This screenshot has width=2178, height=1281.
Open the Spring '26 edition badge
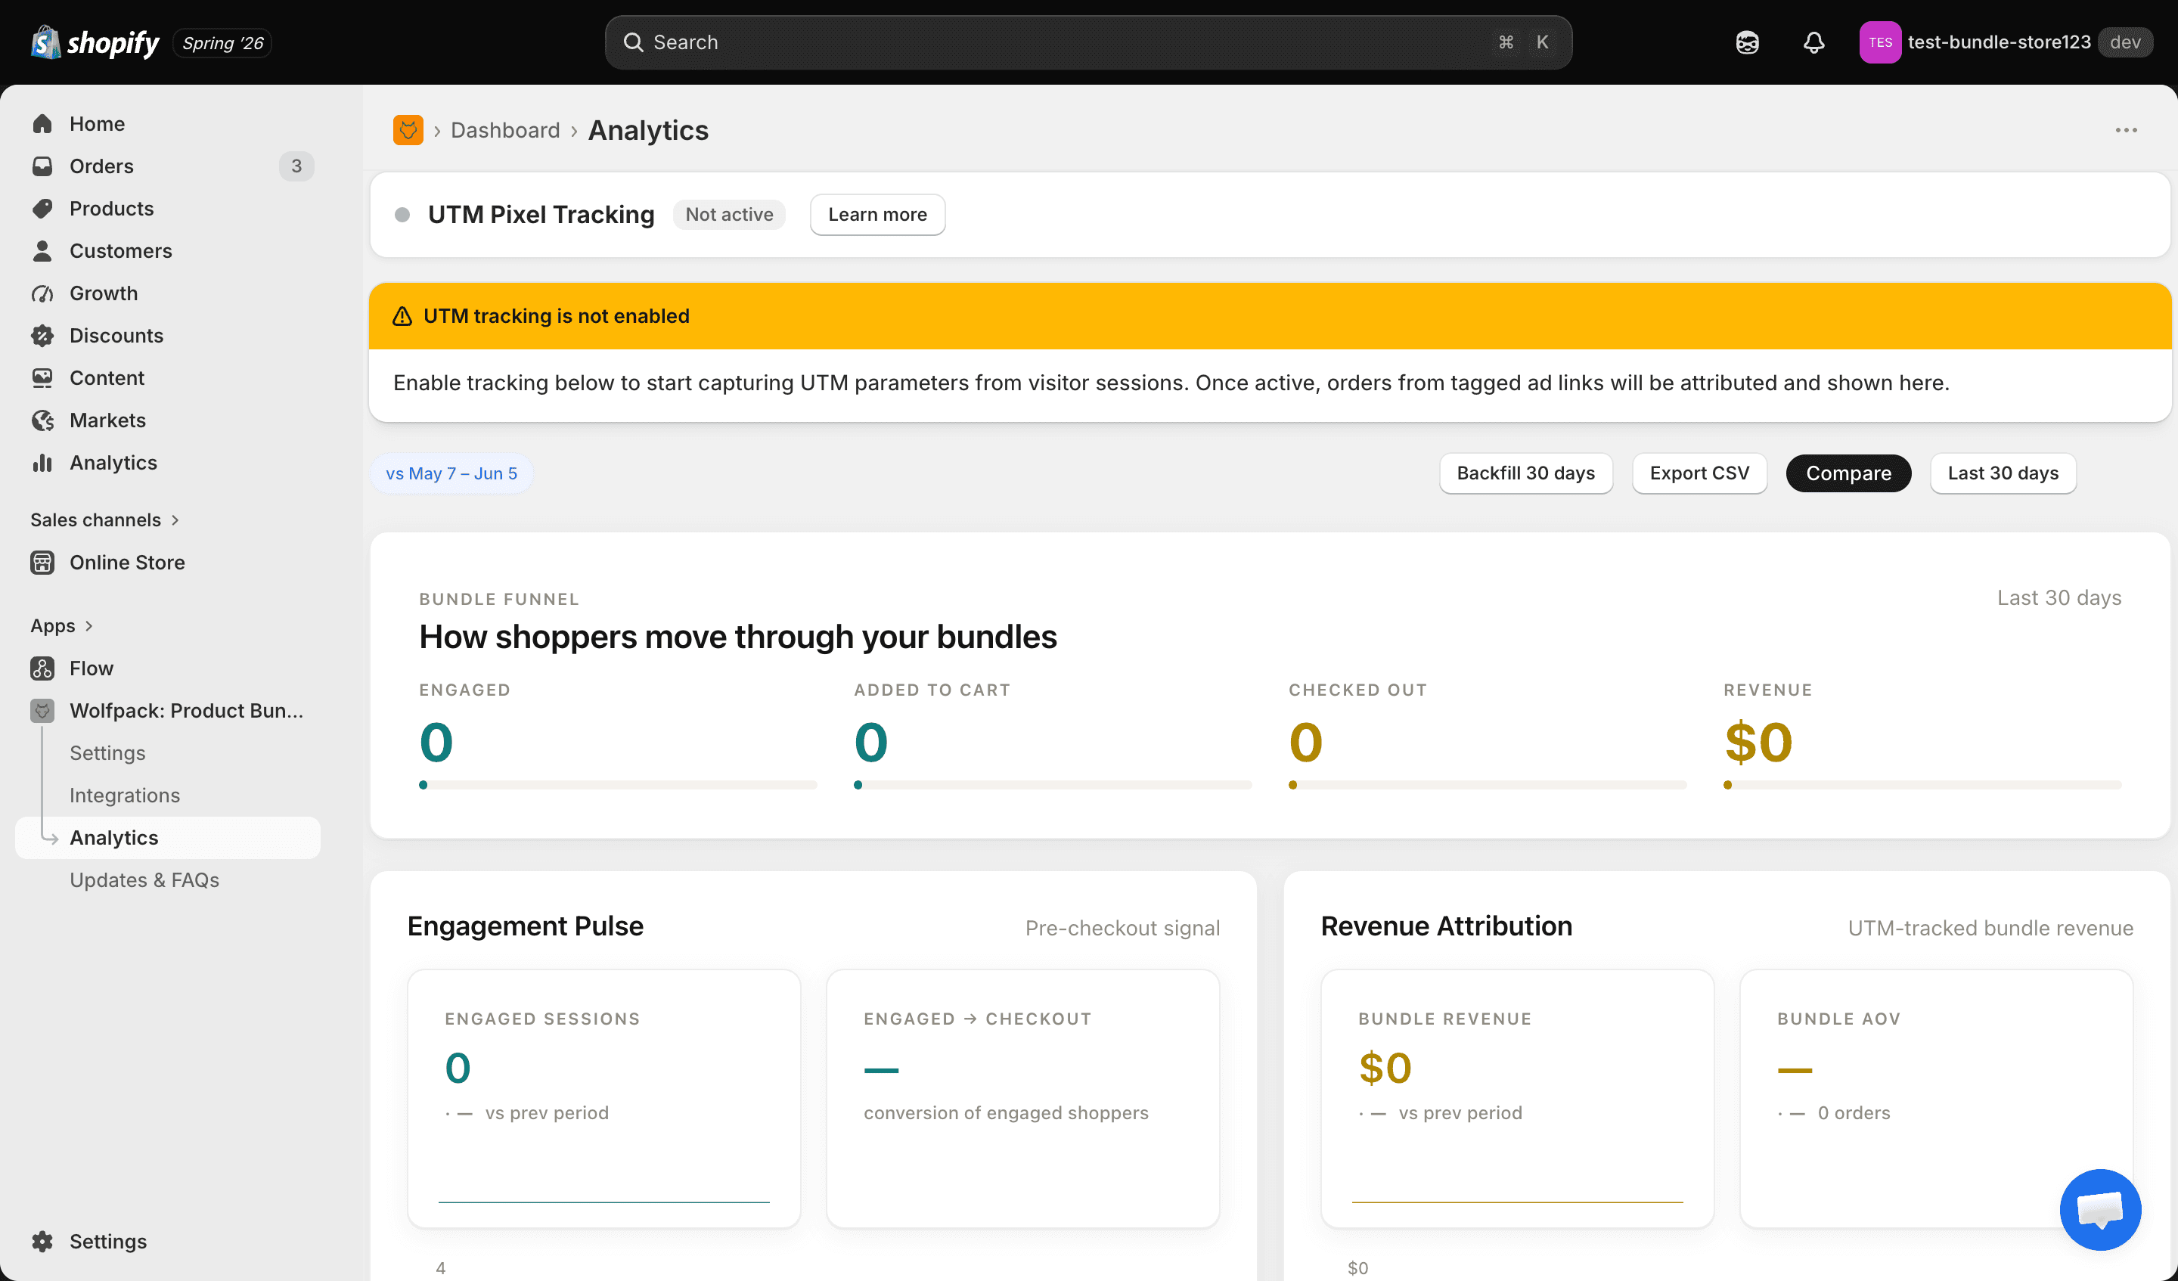pos(222,42)
